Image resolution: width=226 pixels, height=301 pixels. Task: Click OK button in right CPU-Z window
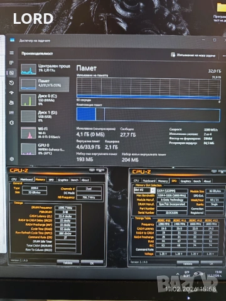[x=212, y=263]
